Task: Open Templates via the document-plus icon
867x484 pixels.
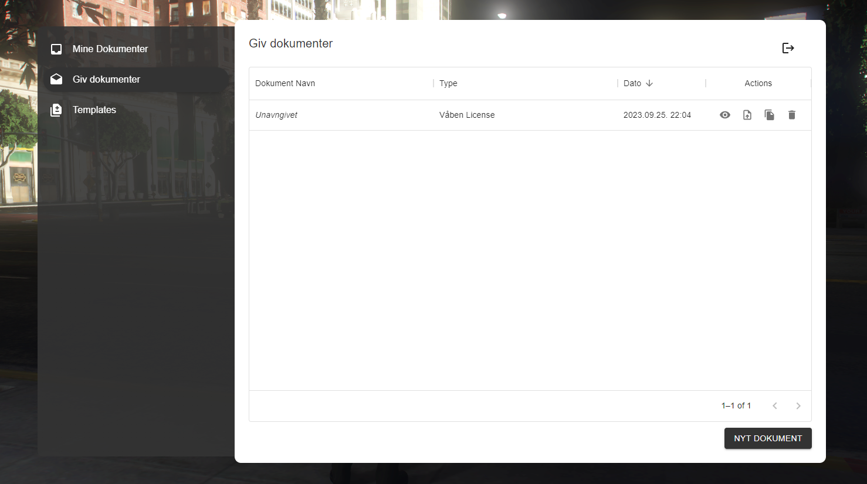Action: click(x=56, y=110)
